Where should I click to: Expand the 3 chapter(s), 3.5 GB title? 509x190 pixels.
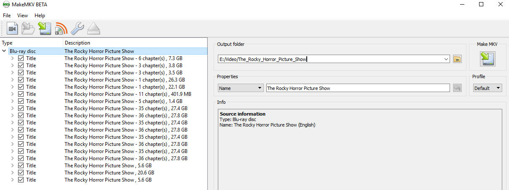click(x=13, y=73)
